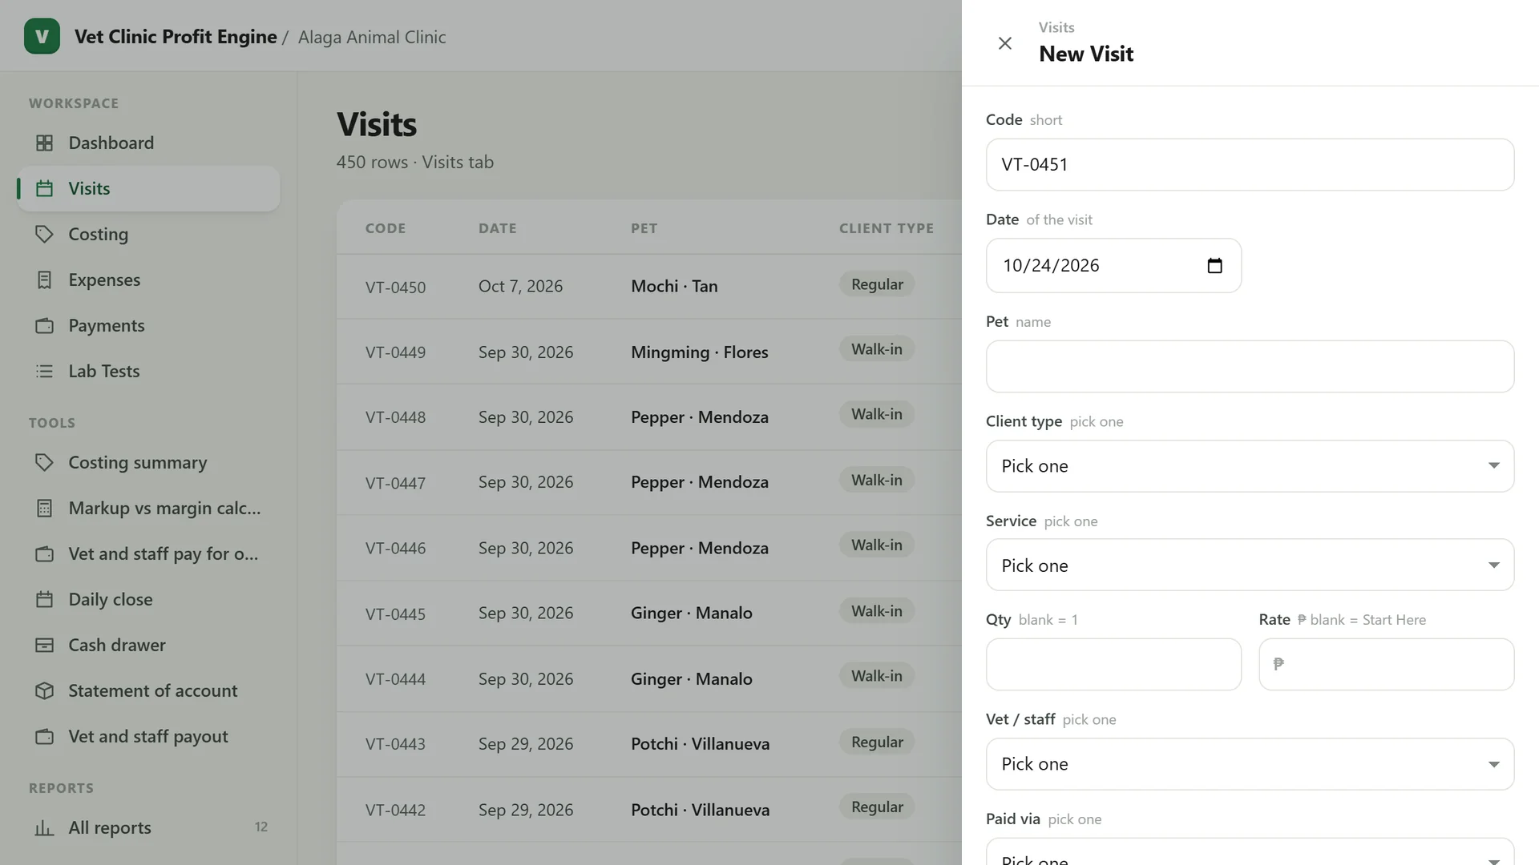Open the Paid via dropdown
Viewport: 1539px width, 865px height.
(1250, 852)
